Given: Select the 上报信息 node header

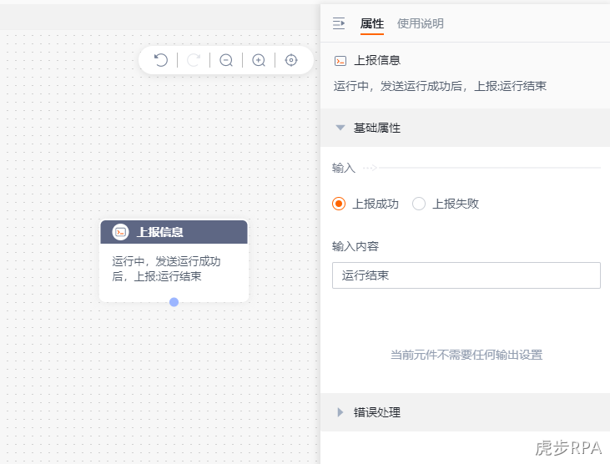Looking at the screenshot, I should 174,232.
